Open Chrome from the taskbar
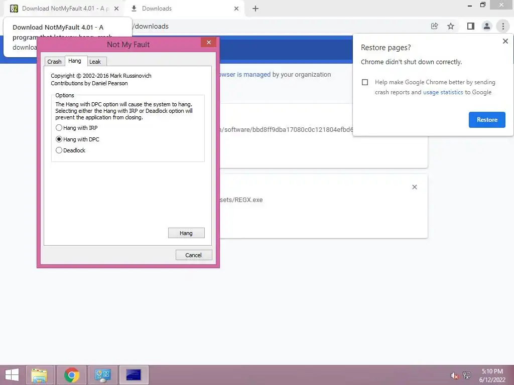The image size is (514, 385). pos(71,375)
